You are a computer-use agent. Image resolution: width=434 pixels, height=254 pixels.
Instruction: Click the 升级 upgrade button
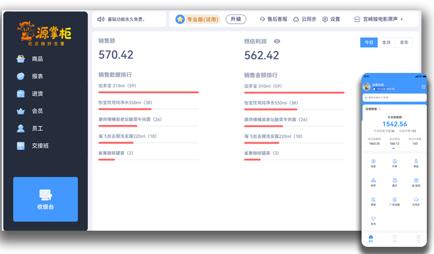[236, 19]
